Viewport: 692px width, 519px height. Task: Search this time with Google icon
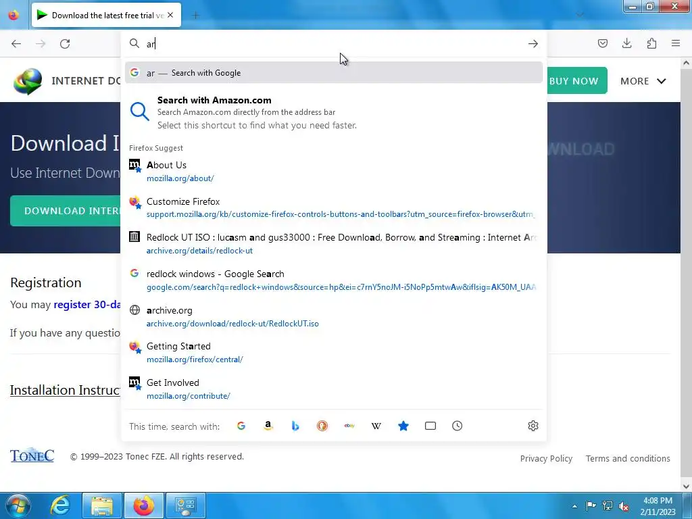(x=241, y=426)
